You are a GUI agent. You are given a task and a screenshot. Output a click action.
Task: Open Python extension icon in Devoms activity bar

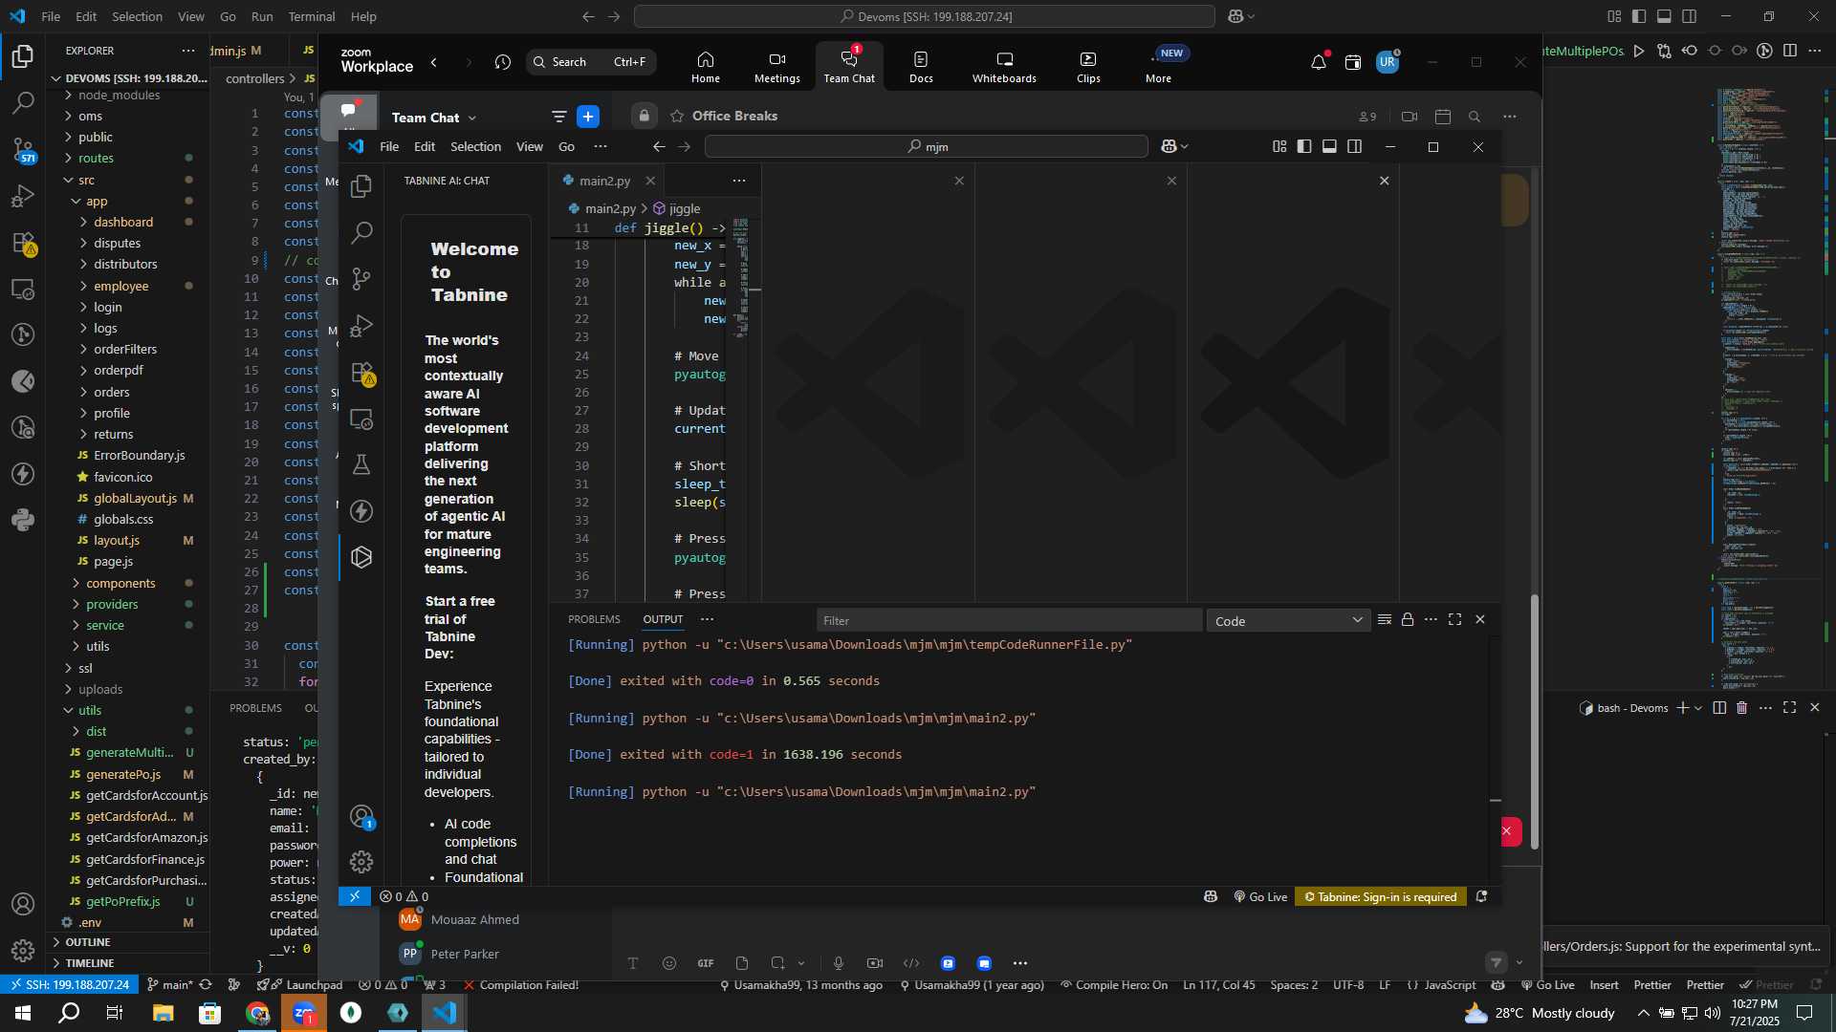(23, 521)
